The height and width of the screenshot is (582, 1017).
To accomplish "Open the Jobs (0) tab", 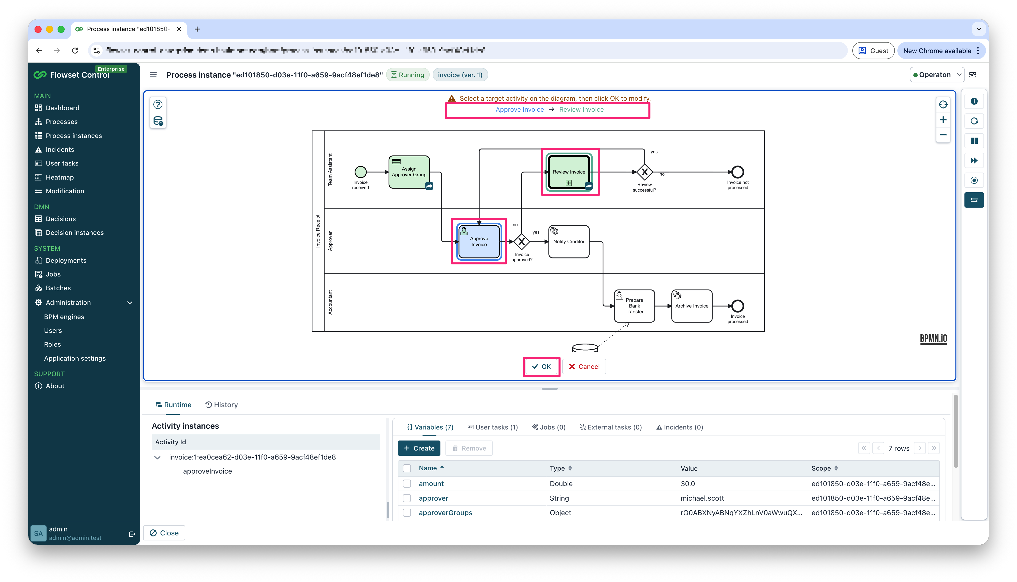I will (x=549, y=427).
